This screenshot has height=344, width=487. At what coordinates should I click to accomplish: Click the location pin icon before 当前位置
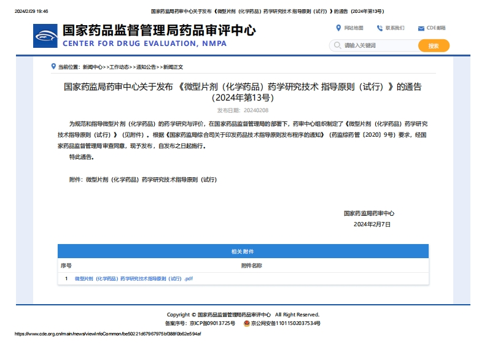[x=54, y=66]
